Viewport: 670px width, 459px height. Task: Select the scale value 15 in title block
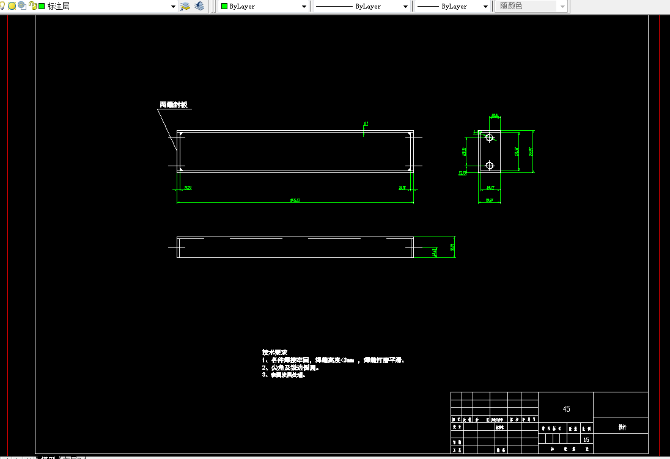(586, 440)
